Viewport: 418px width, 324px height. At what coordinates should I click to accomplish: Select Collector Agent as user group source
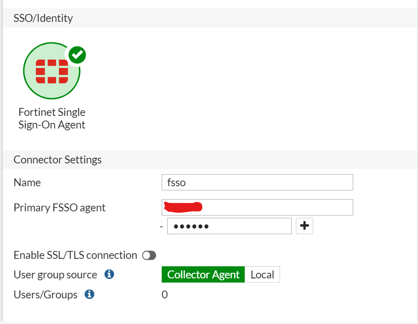(x=203, y=275)
